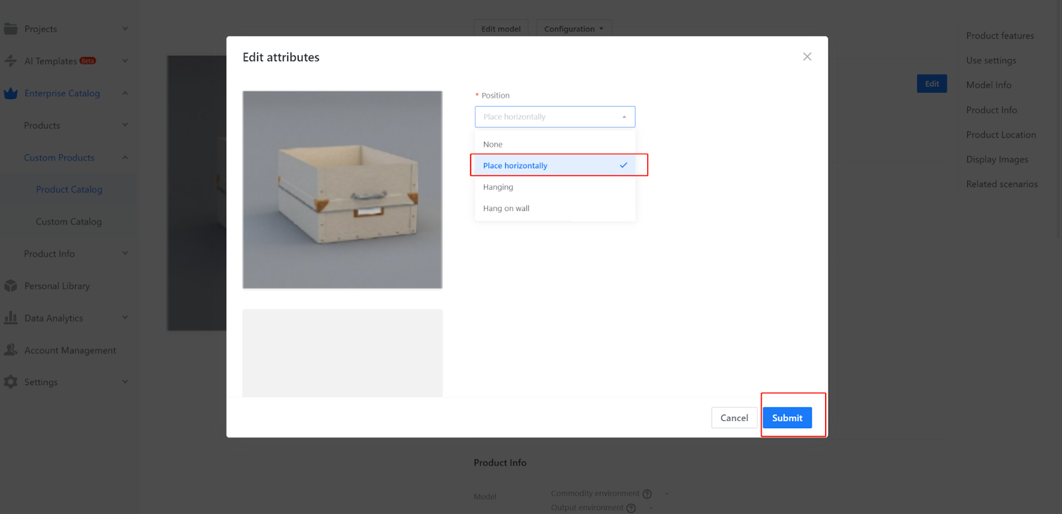Click the Edit model button
Image resolution: width=1062 pixels, height=514 pixels.
501,29
